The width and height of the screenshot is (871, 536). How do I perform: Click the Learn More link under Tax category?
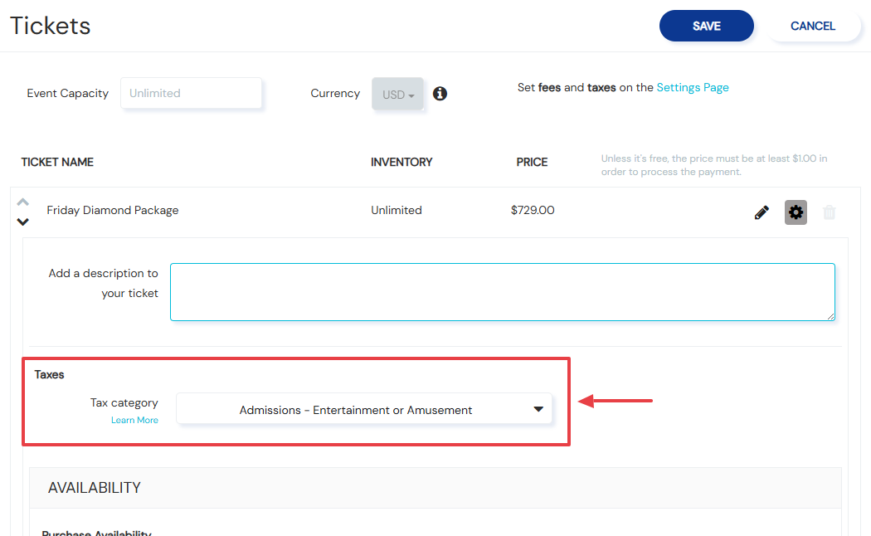point(134,420)
